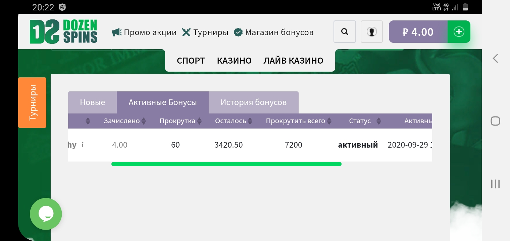Click the green horizontal table scrollbar

click(x=226, y=164)
